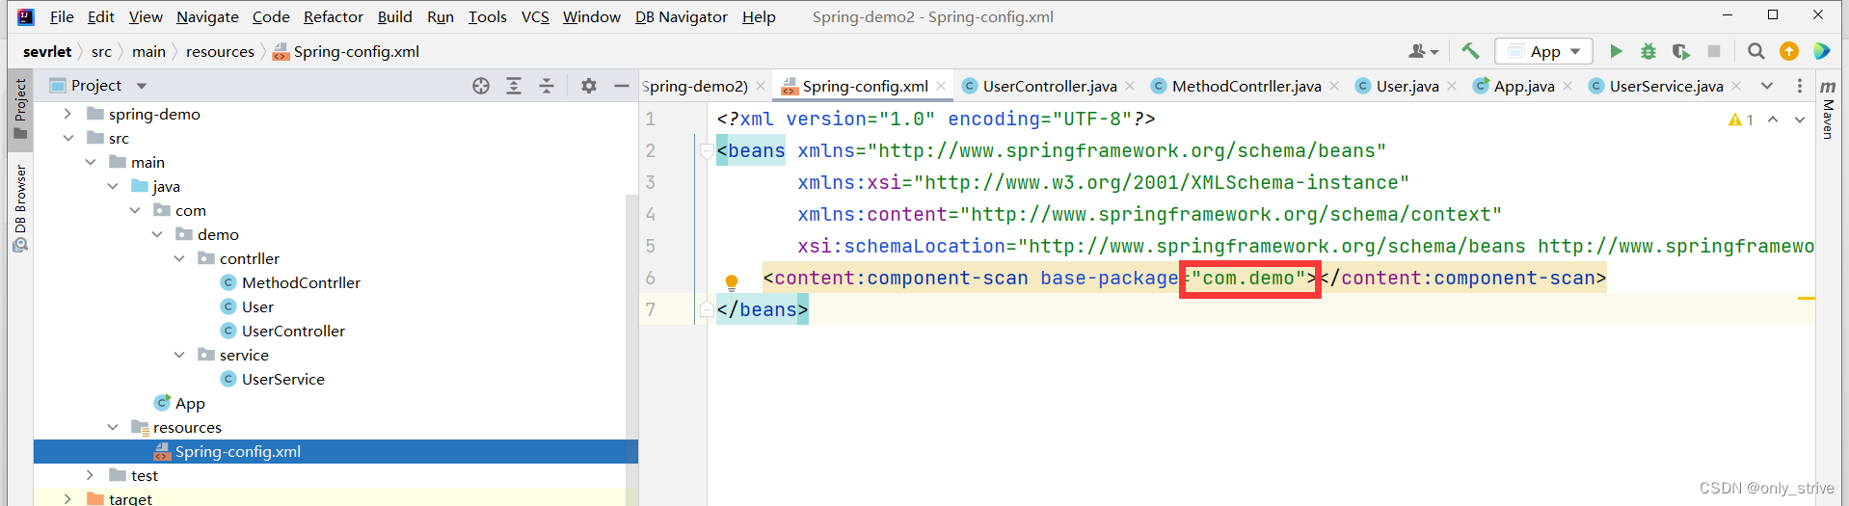
Task: Open the user account icon in the toolbar
Action: pyautogui.click(x=1423, y=51)
